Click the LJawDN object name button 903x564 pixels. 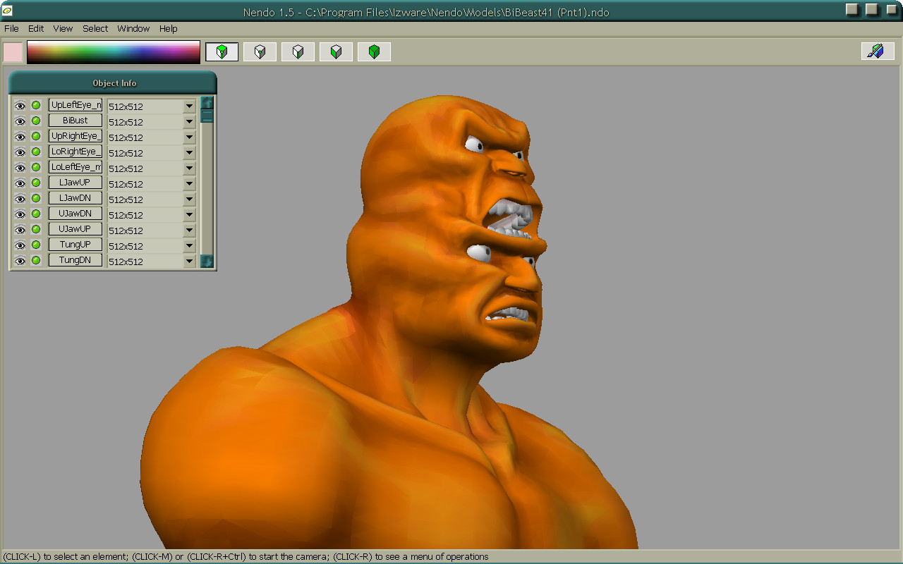point(75,198)
